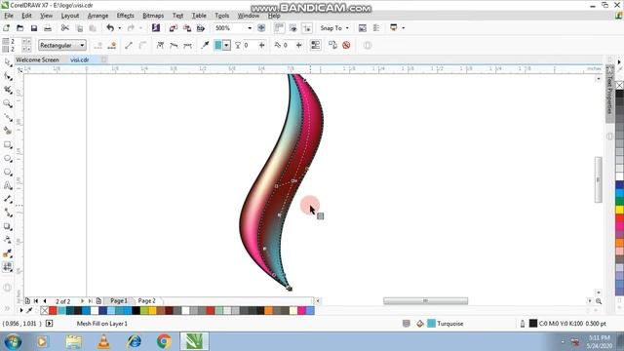The width and height of the screenshot is (624, 351).
Task: Open the mesh fill color picker dropdown
Action: coord(226,46)
